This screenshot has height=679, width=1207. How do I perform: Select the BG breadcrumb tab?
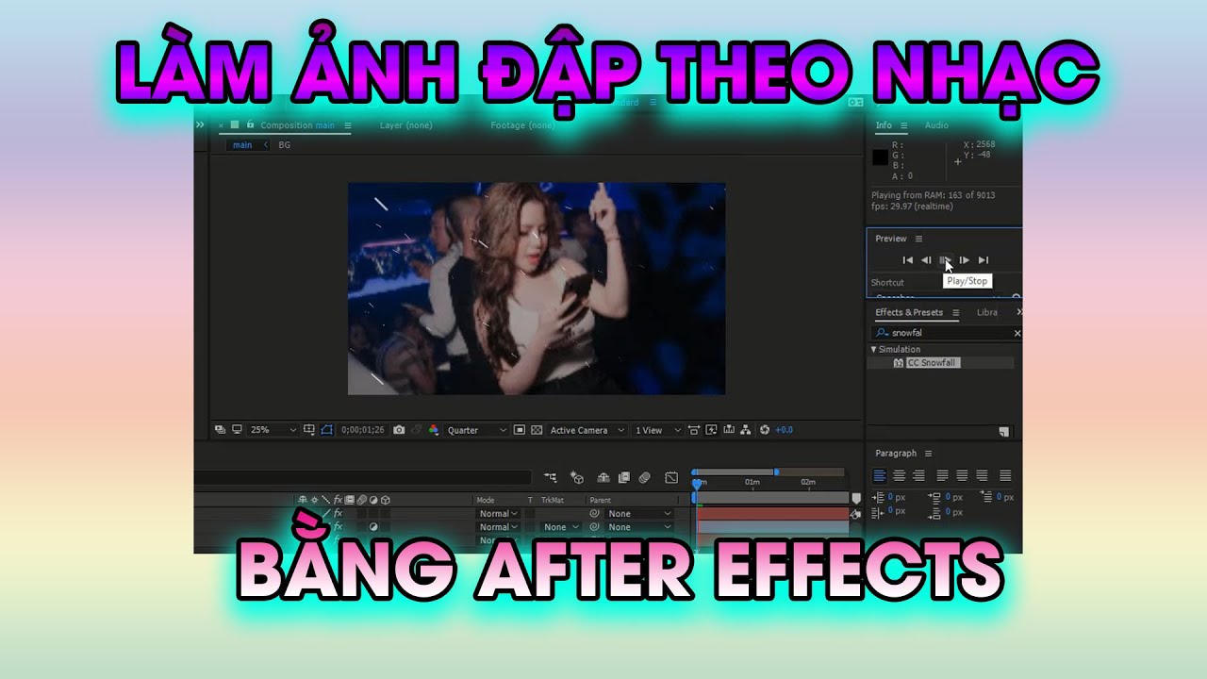tap(285, 145)
